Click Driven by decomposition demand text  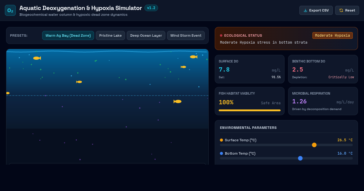(x=317, y=109)
